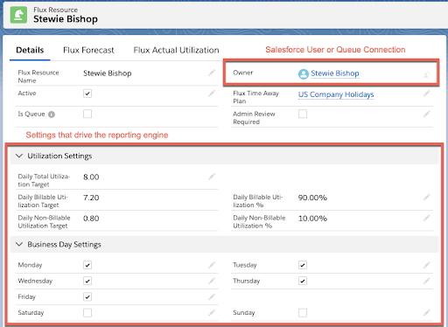Click the pencil icon for Active field
448x327 pixels.
(212, 94)
